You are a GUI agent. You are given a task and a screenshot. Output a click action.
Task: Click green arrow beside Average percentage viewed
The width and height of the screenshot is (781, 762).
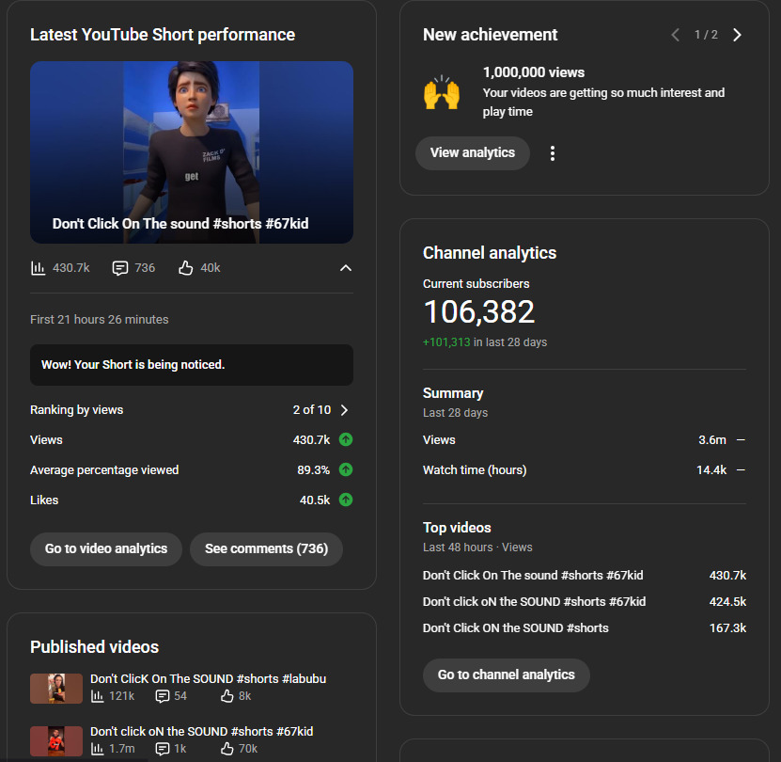[x=346, y=469]
